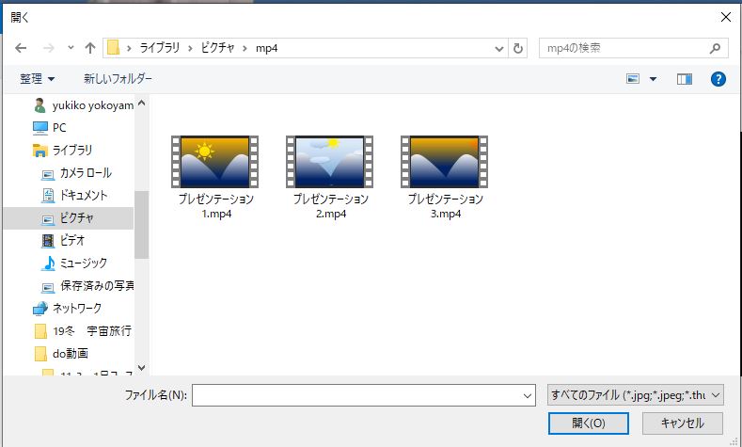This screenshot has width=742, height=447.
Task: Expand the address bar history dropdown
Action: pos(498,48)
